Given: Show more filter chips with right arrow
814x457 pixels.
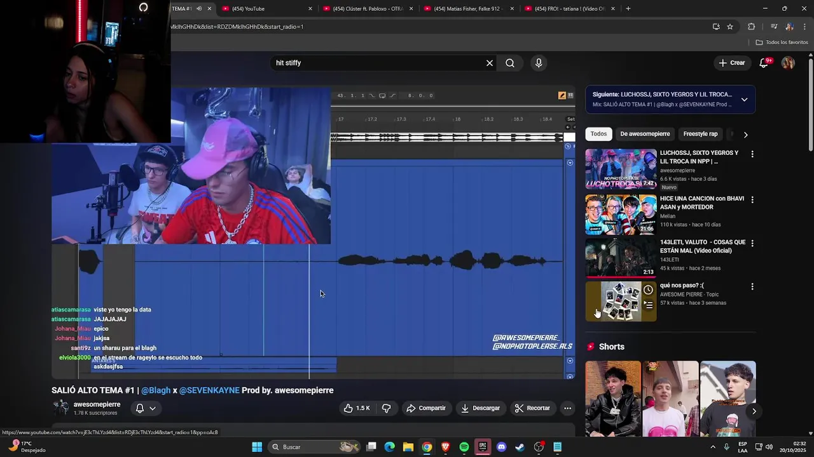Looking at the screenshot, I should click(745, 134).
